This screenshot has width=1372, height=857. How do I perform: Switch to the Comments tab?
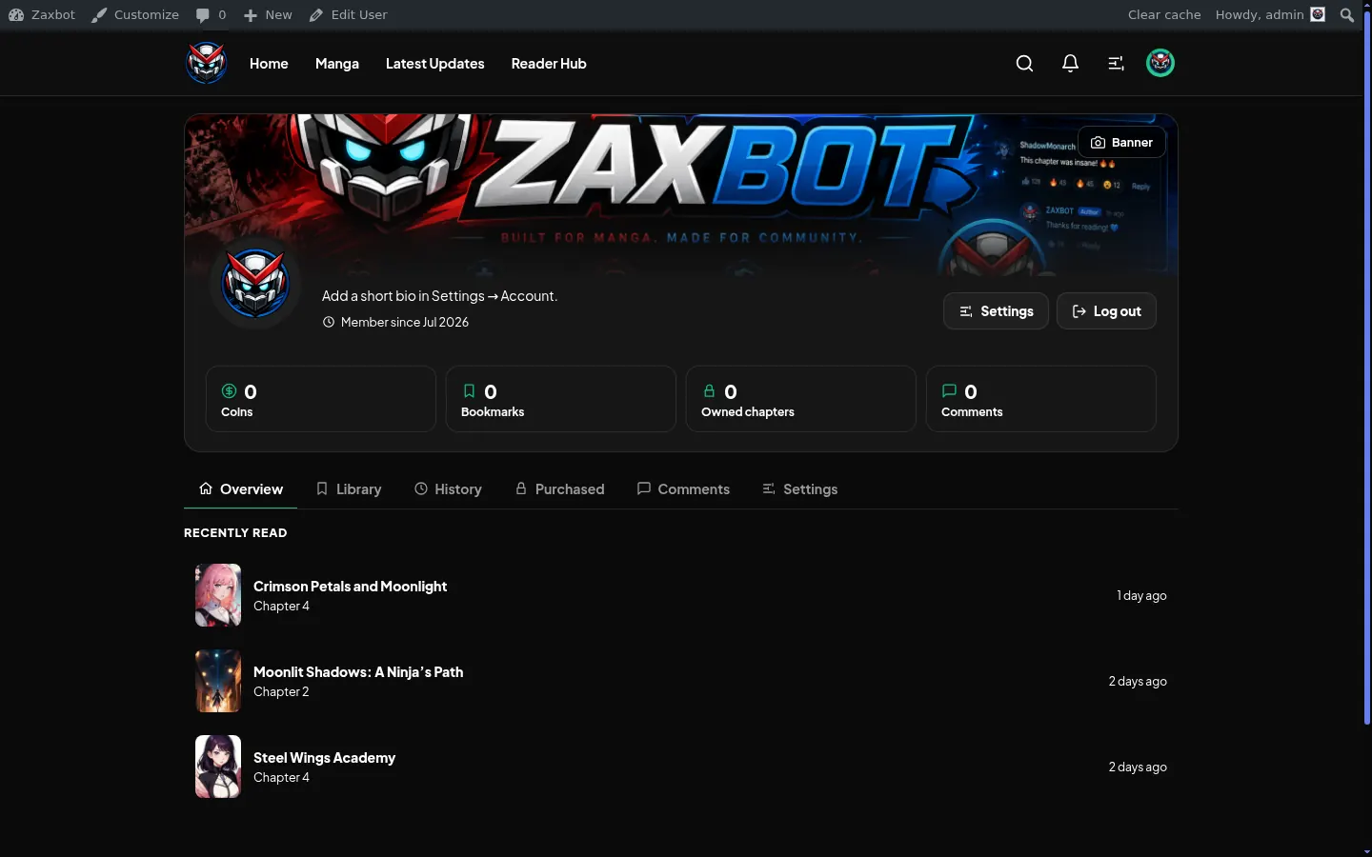683,488
